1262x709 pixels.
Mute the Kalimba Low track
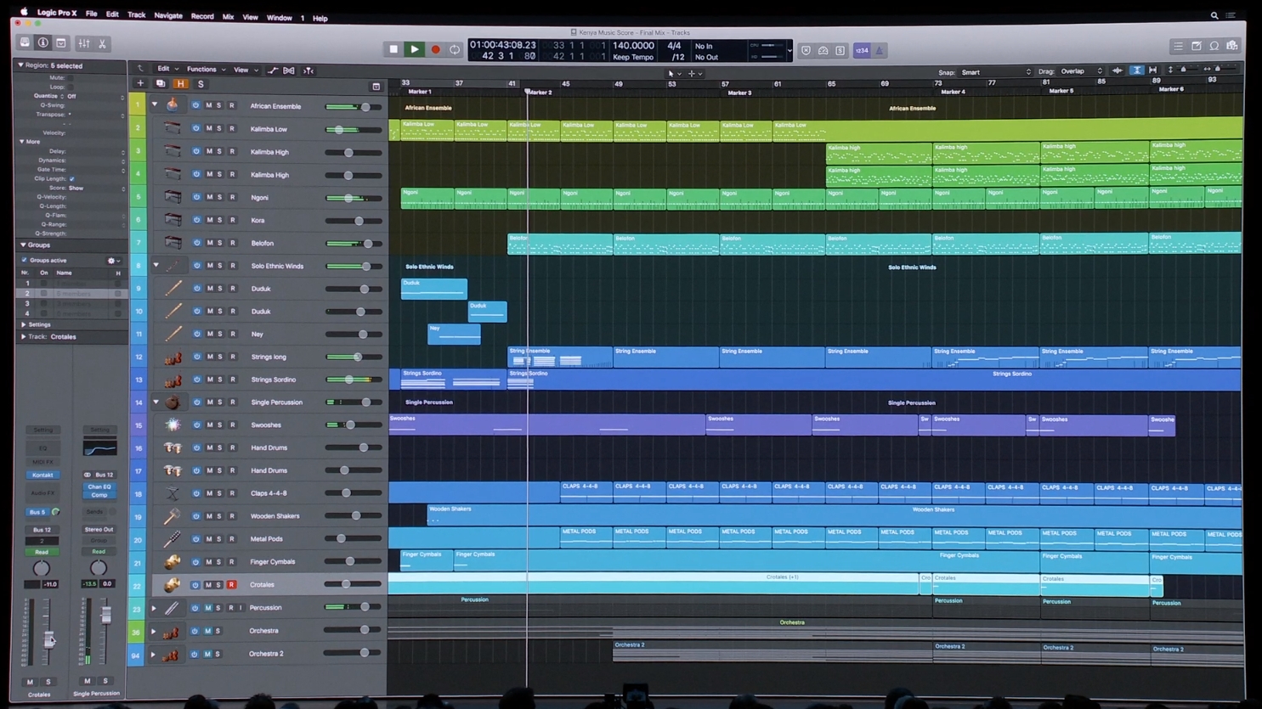[209, 129]
